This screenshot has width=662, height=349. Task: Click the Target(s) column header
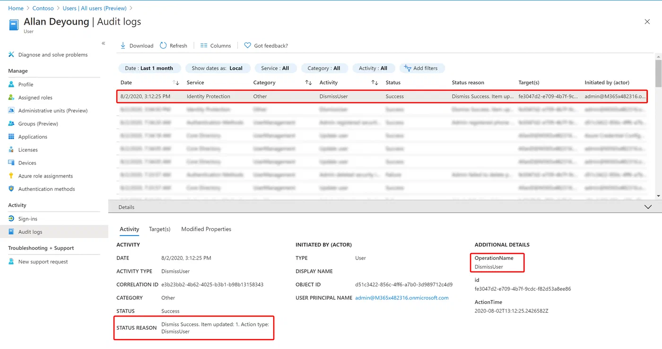pos(529,83)
